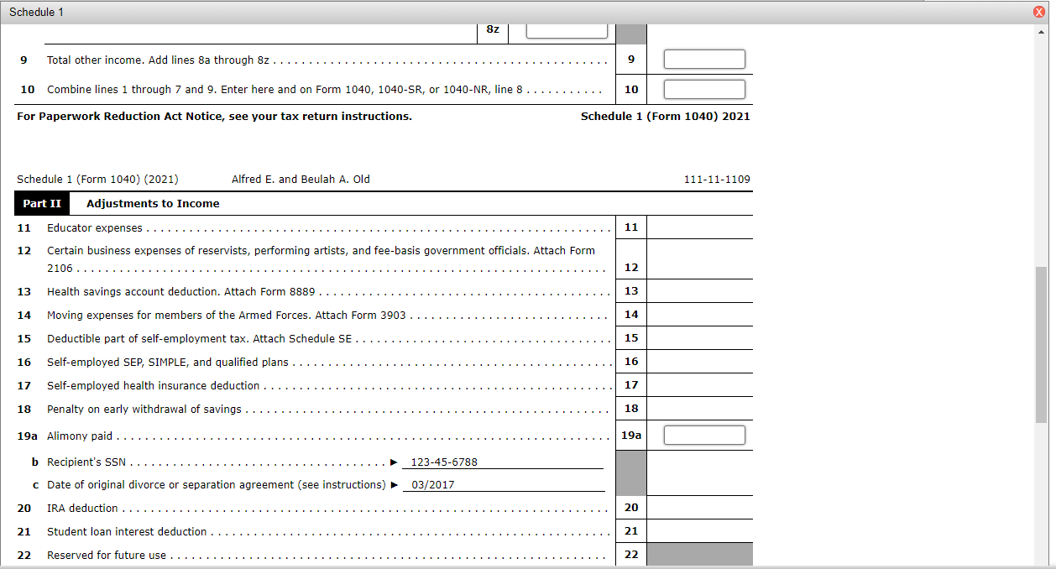Enter an amount in the line 8z box
The height and width of the screenshot is (569, 1056).
(x=567, y=30)
